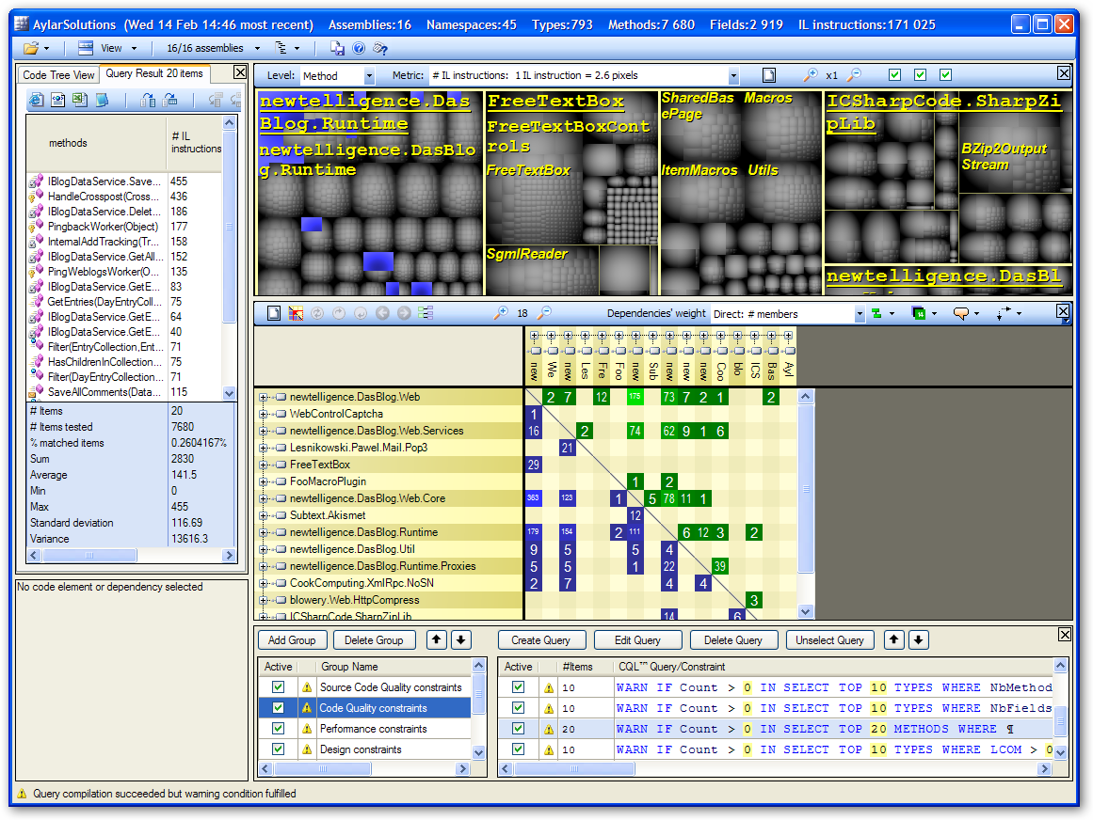This screenshot has height=820, width=1093.
Task: Zoom in on the dependency matrix
Action: 501,313
